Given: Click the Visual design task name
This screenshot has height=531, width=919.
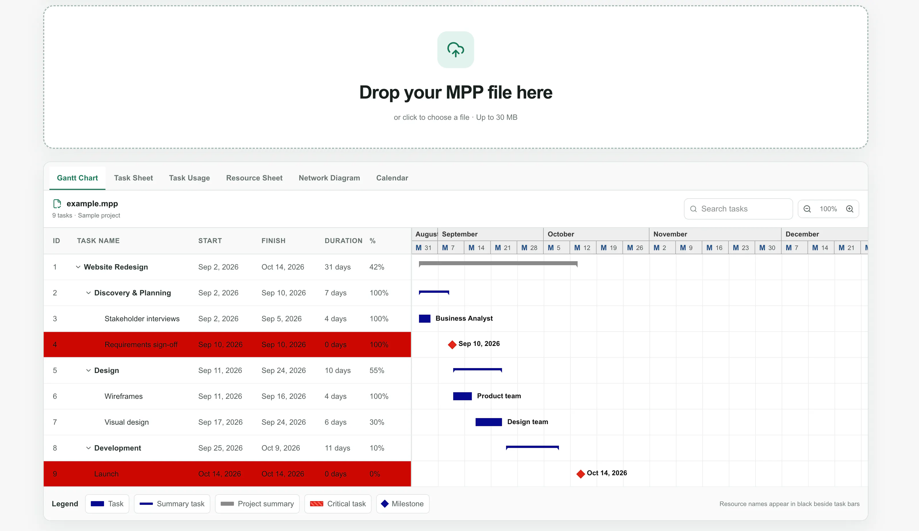Looking at the screenshot, I should tap(126, 422).
